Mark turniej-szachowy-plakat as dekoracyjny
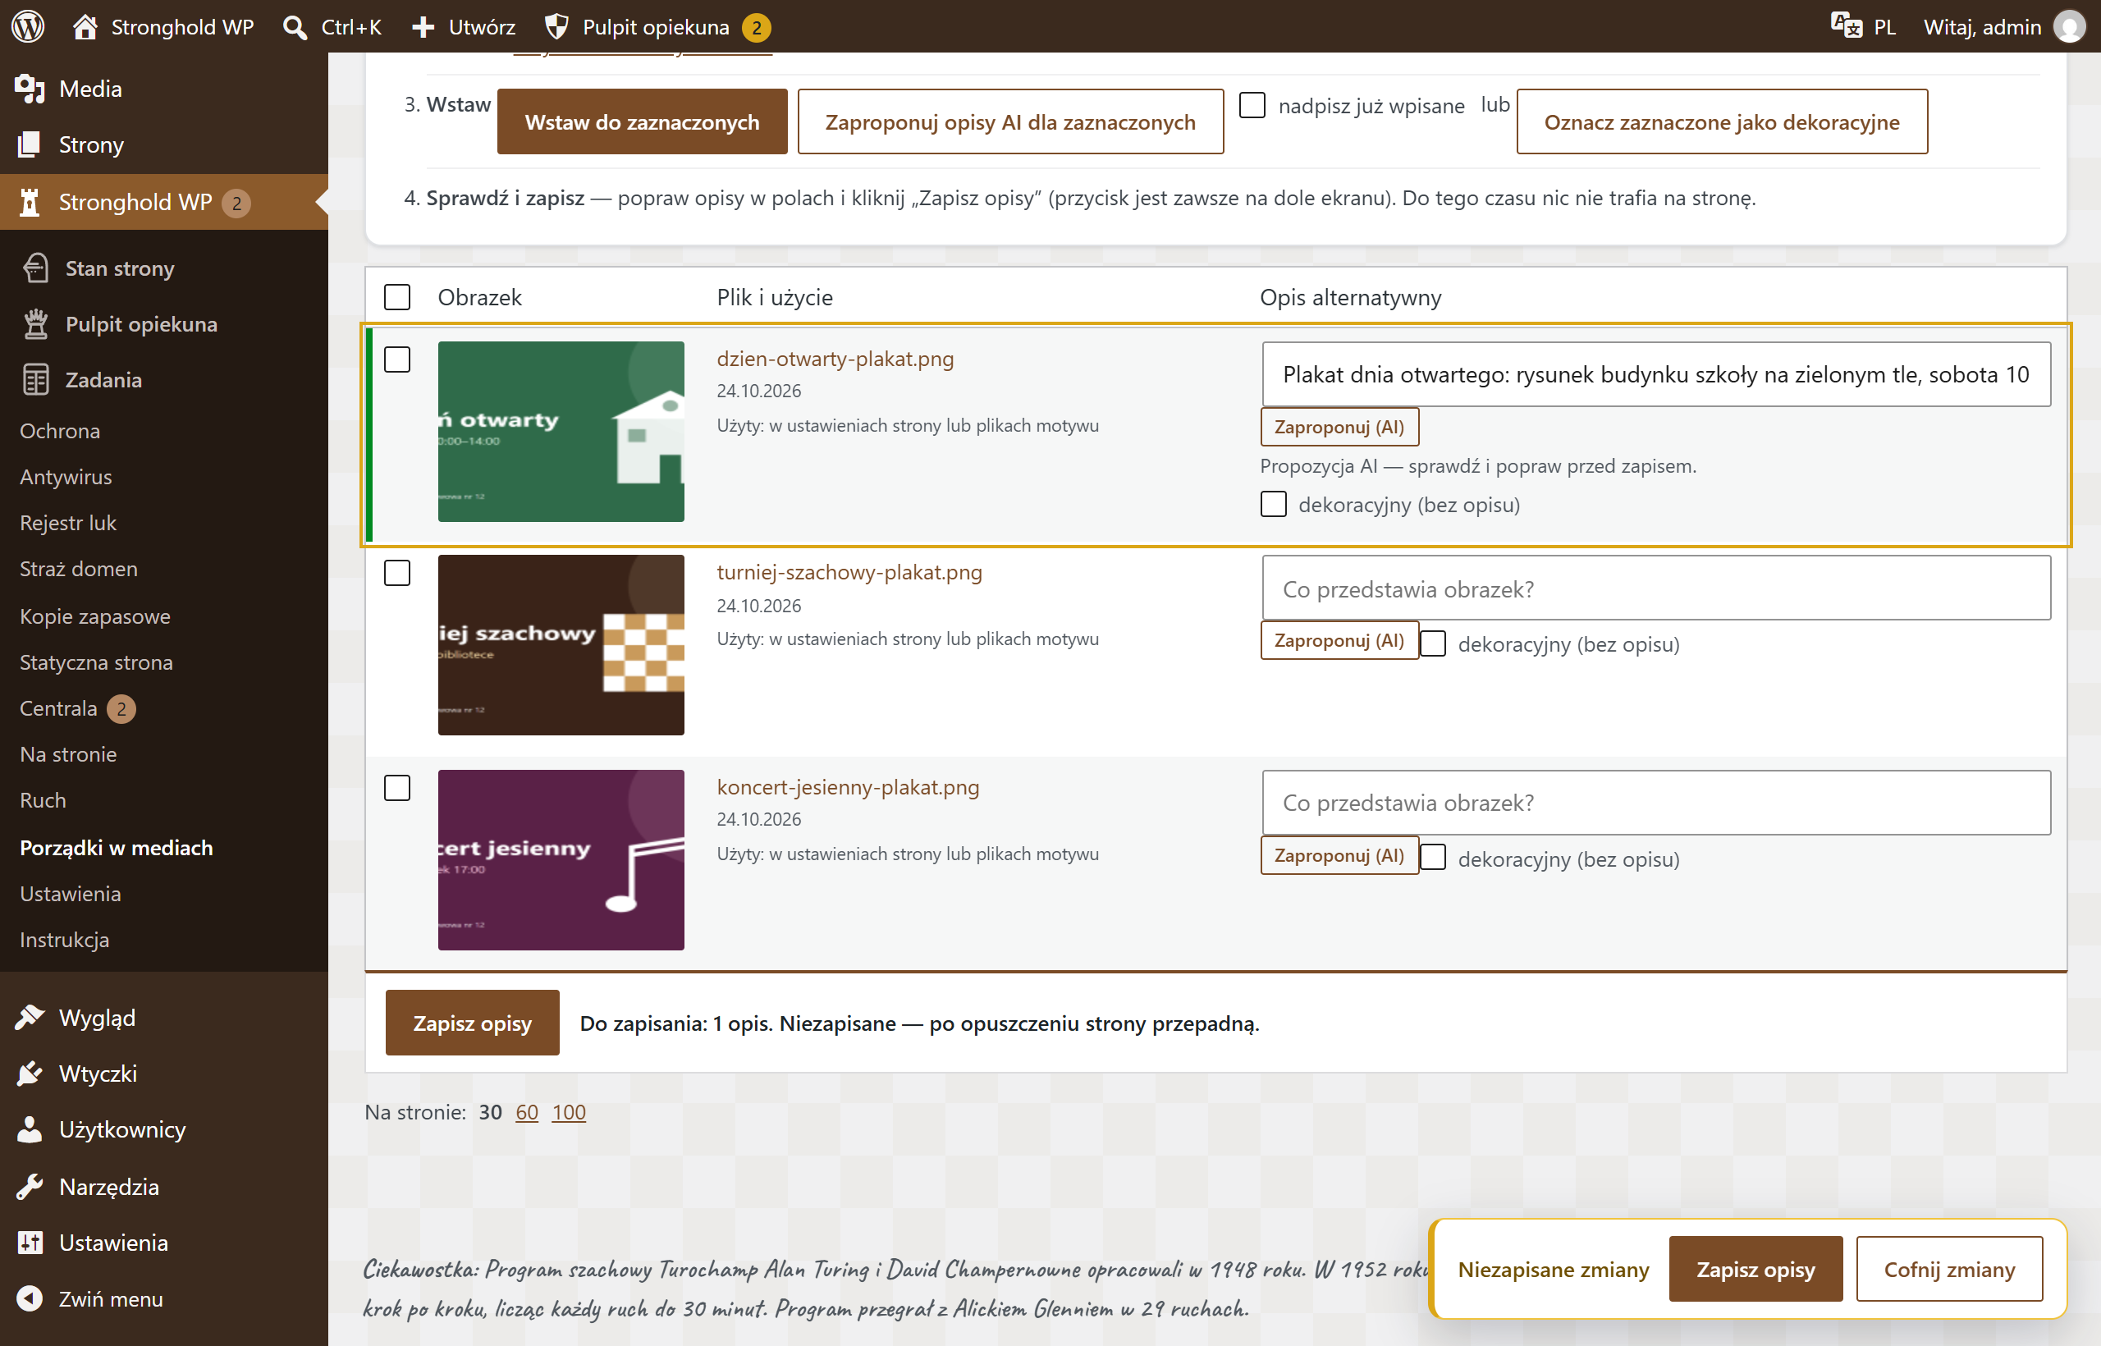Viewport: 2101px width, 1346px height. coord(1433,643)
